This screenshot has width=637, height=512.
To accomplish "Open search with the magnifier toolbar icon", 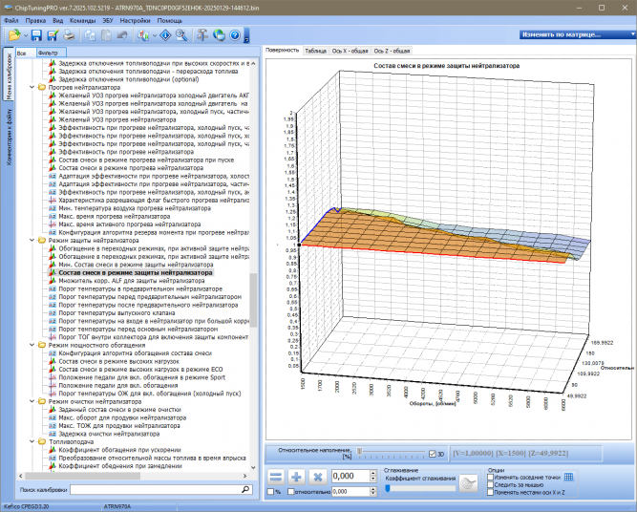I will pos(181,35).
